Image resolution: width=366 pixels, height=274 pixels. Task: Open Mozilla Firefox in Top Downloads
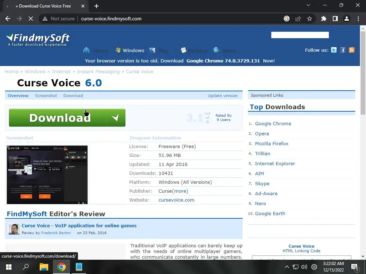(x=272, y=143)
